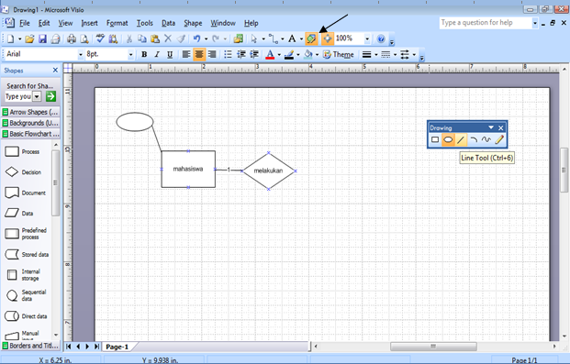Toggle the connection point tool button

pos(327,39)
